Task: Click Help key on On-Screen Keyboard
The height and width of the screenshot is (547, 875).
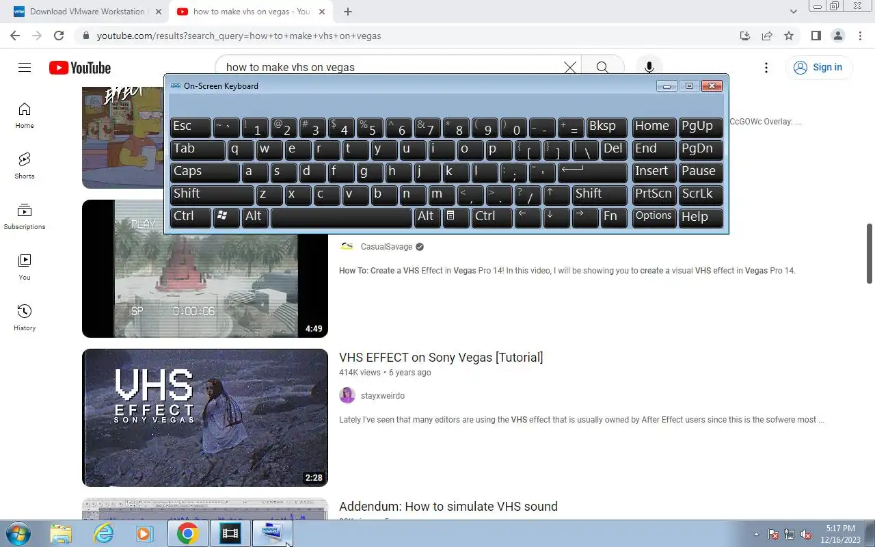Action: click(701, 217)
